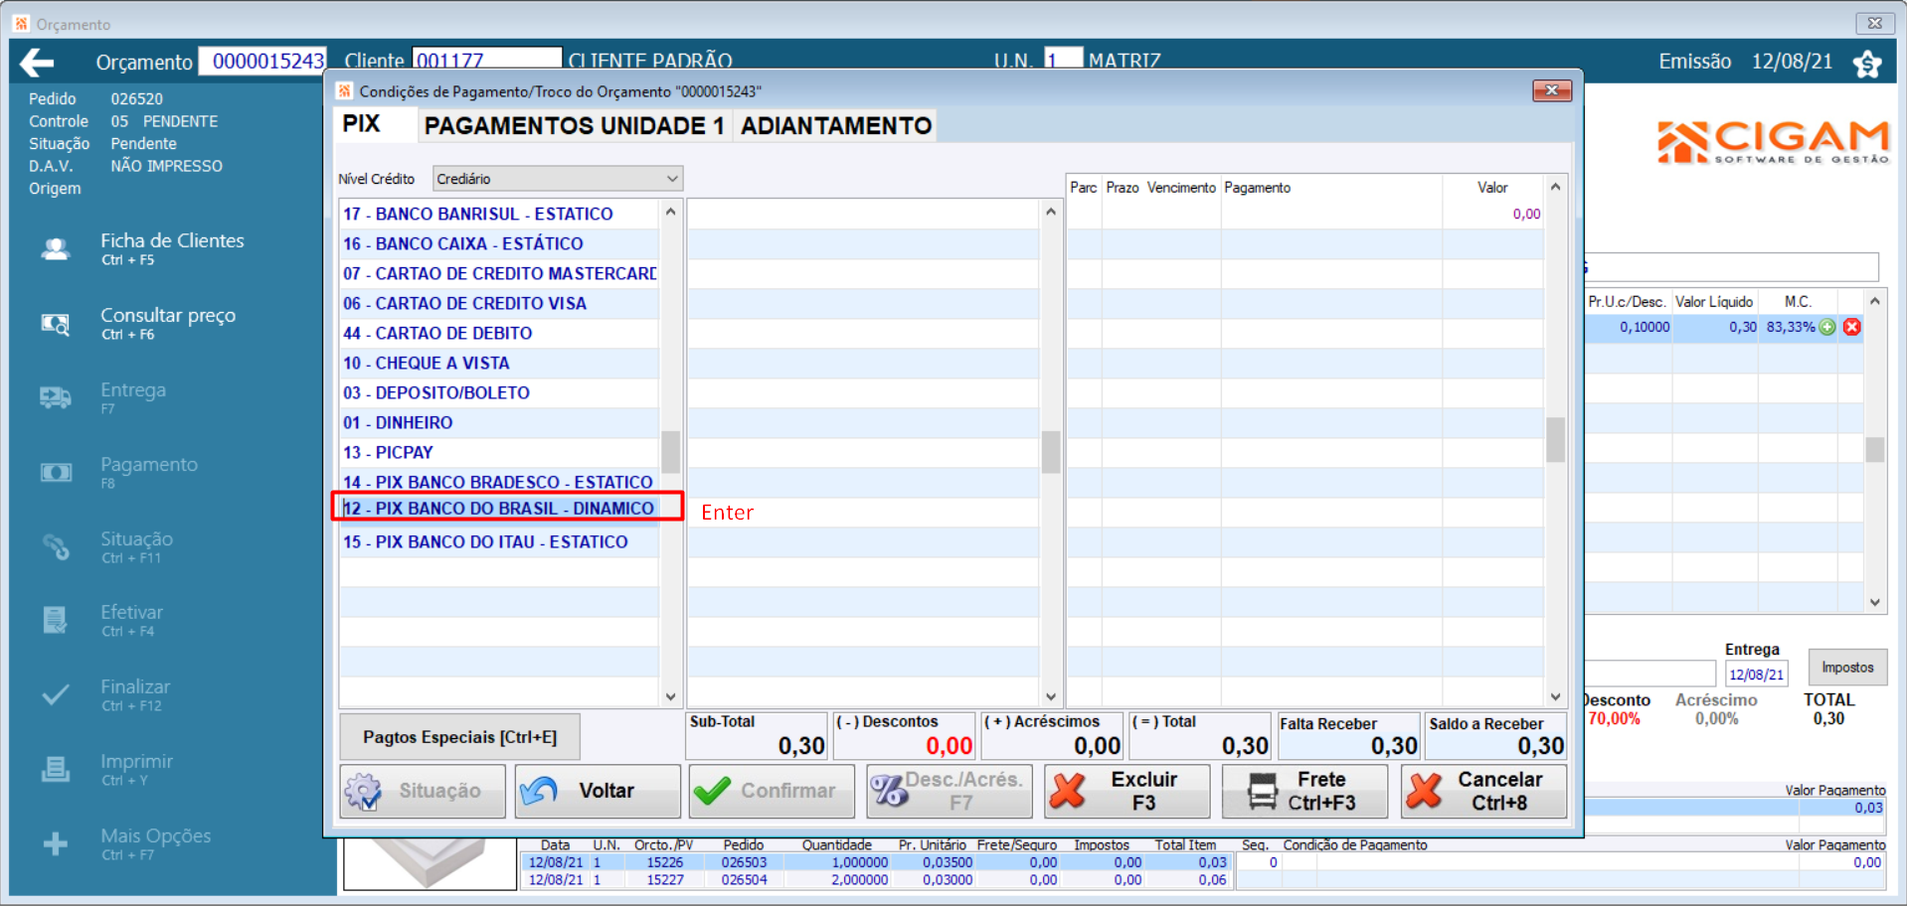The height and width of the screenshot is (906, 1907).
Task: Choose the sidebar Situação option
Action: click(x=136, y=546)
